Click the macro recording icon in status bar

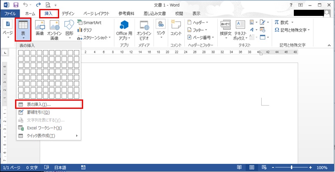84,168
